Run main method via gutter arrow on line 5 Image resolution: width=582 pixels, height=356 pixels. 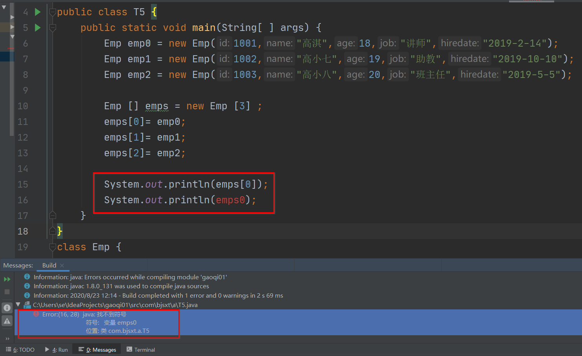[38, 28]
